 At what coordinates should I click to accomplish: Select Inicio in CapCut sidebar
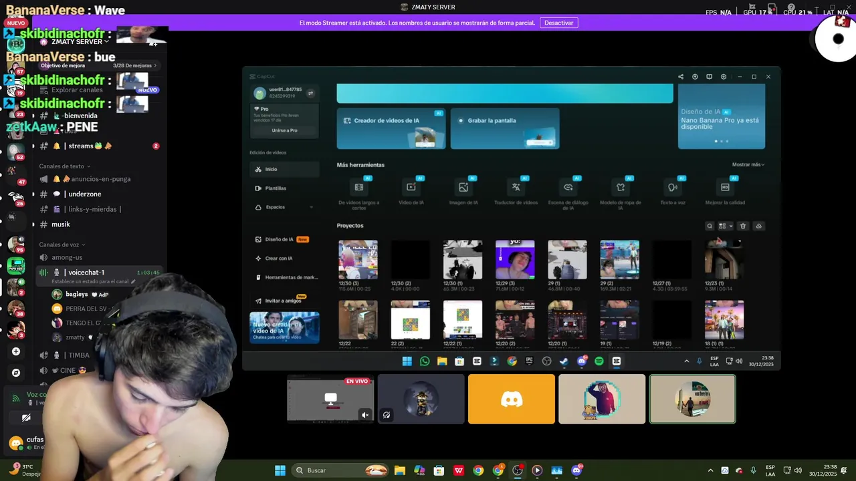coord(284,170)
